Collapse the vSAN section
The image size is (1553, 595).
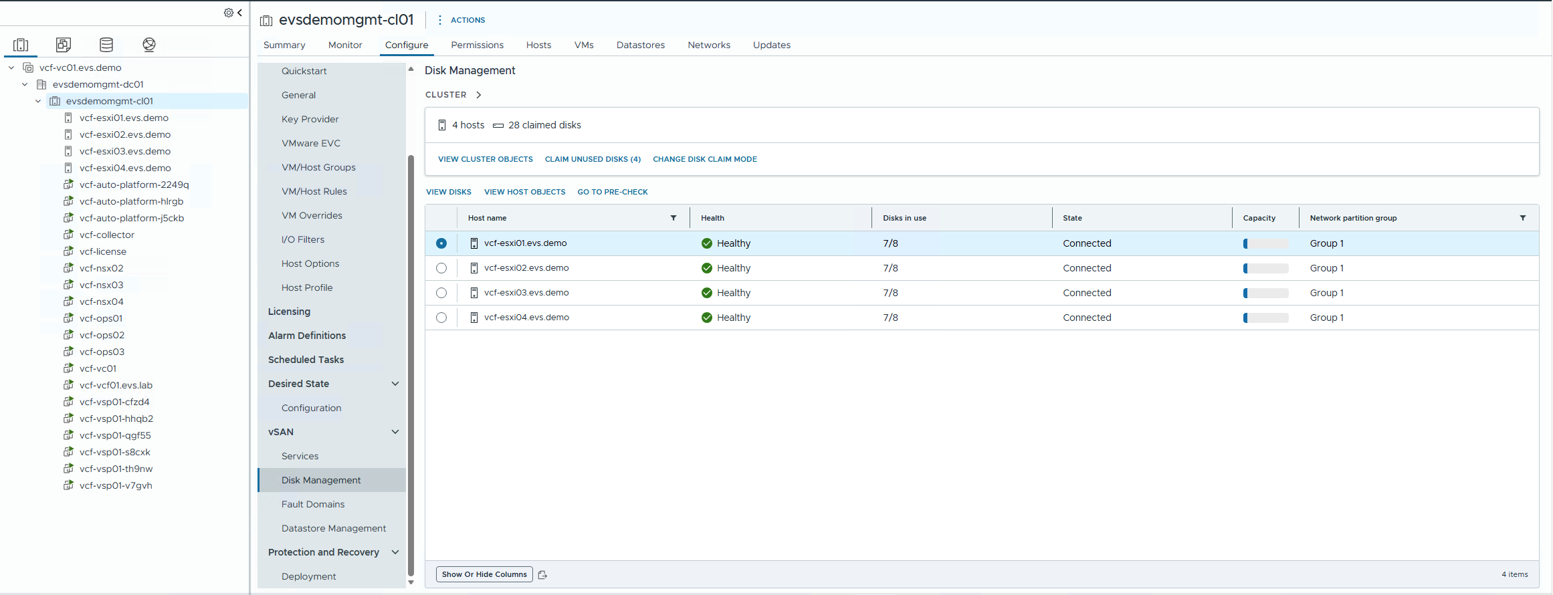coord(395,432)
